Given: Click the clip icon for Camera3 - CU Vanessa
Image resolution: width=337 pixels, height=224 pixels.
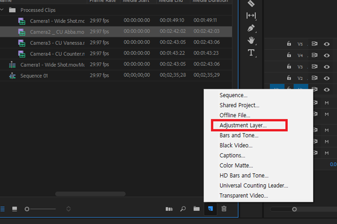Looking at the screenshot, I should [22, 43].
